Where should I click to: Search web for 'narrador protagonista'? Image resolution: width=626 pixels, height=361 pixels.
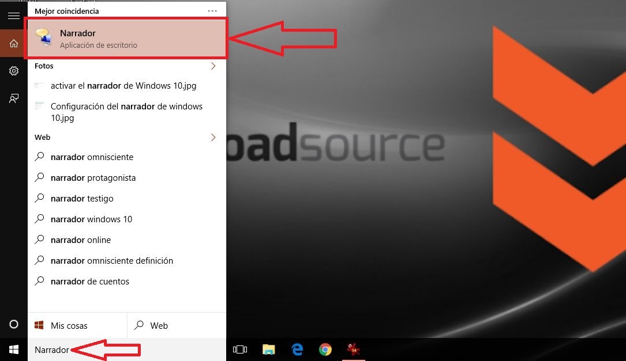[x=127, y=178]
